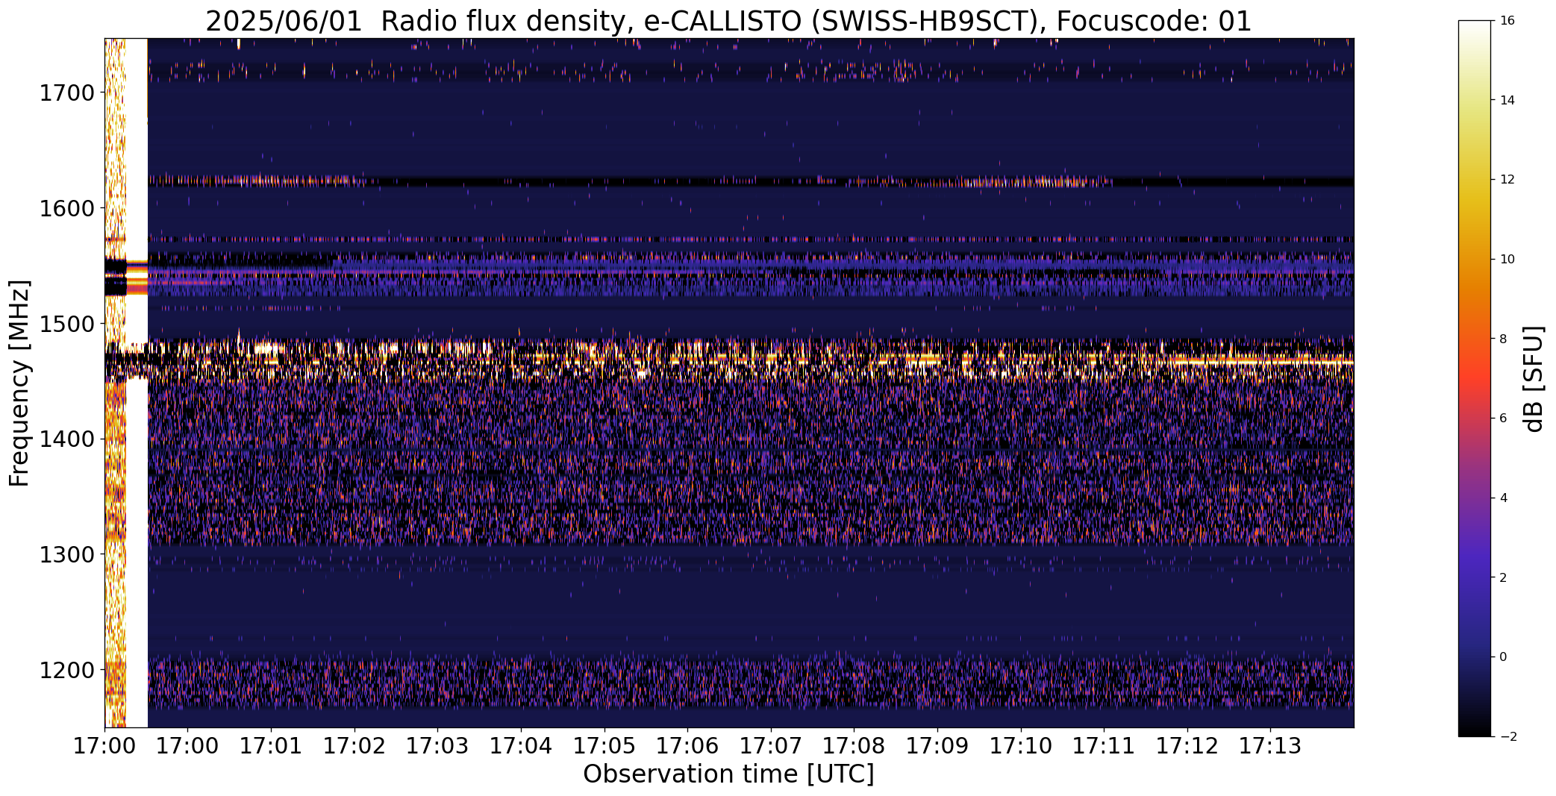
Task: Select the 17:09 time tick label
Action: (937, 746)
